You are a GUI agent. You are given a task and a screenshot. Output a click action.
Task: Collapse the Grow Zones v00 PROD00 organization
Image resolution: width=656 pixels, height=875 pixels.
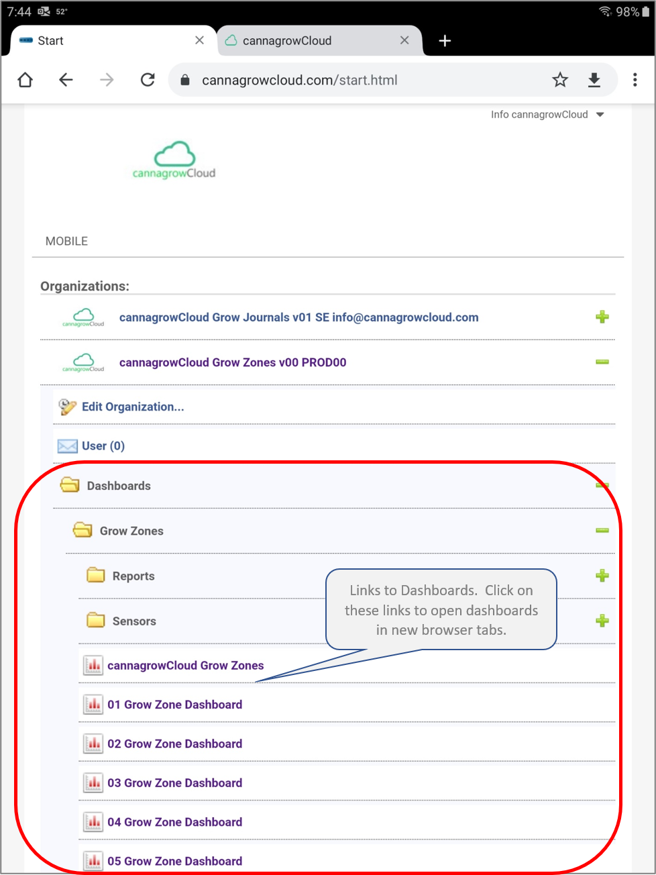click(602, 362)
